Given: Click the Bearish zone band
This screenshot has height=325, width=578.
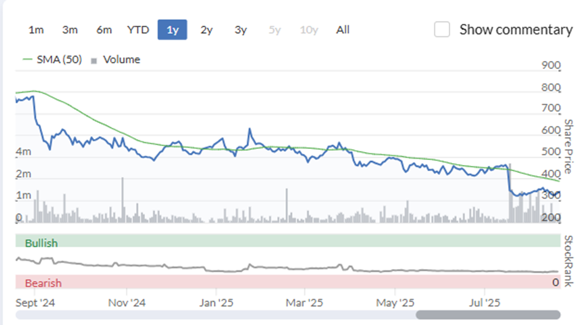Looking at the screenshot, I should [x=288, y=281].
